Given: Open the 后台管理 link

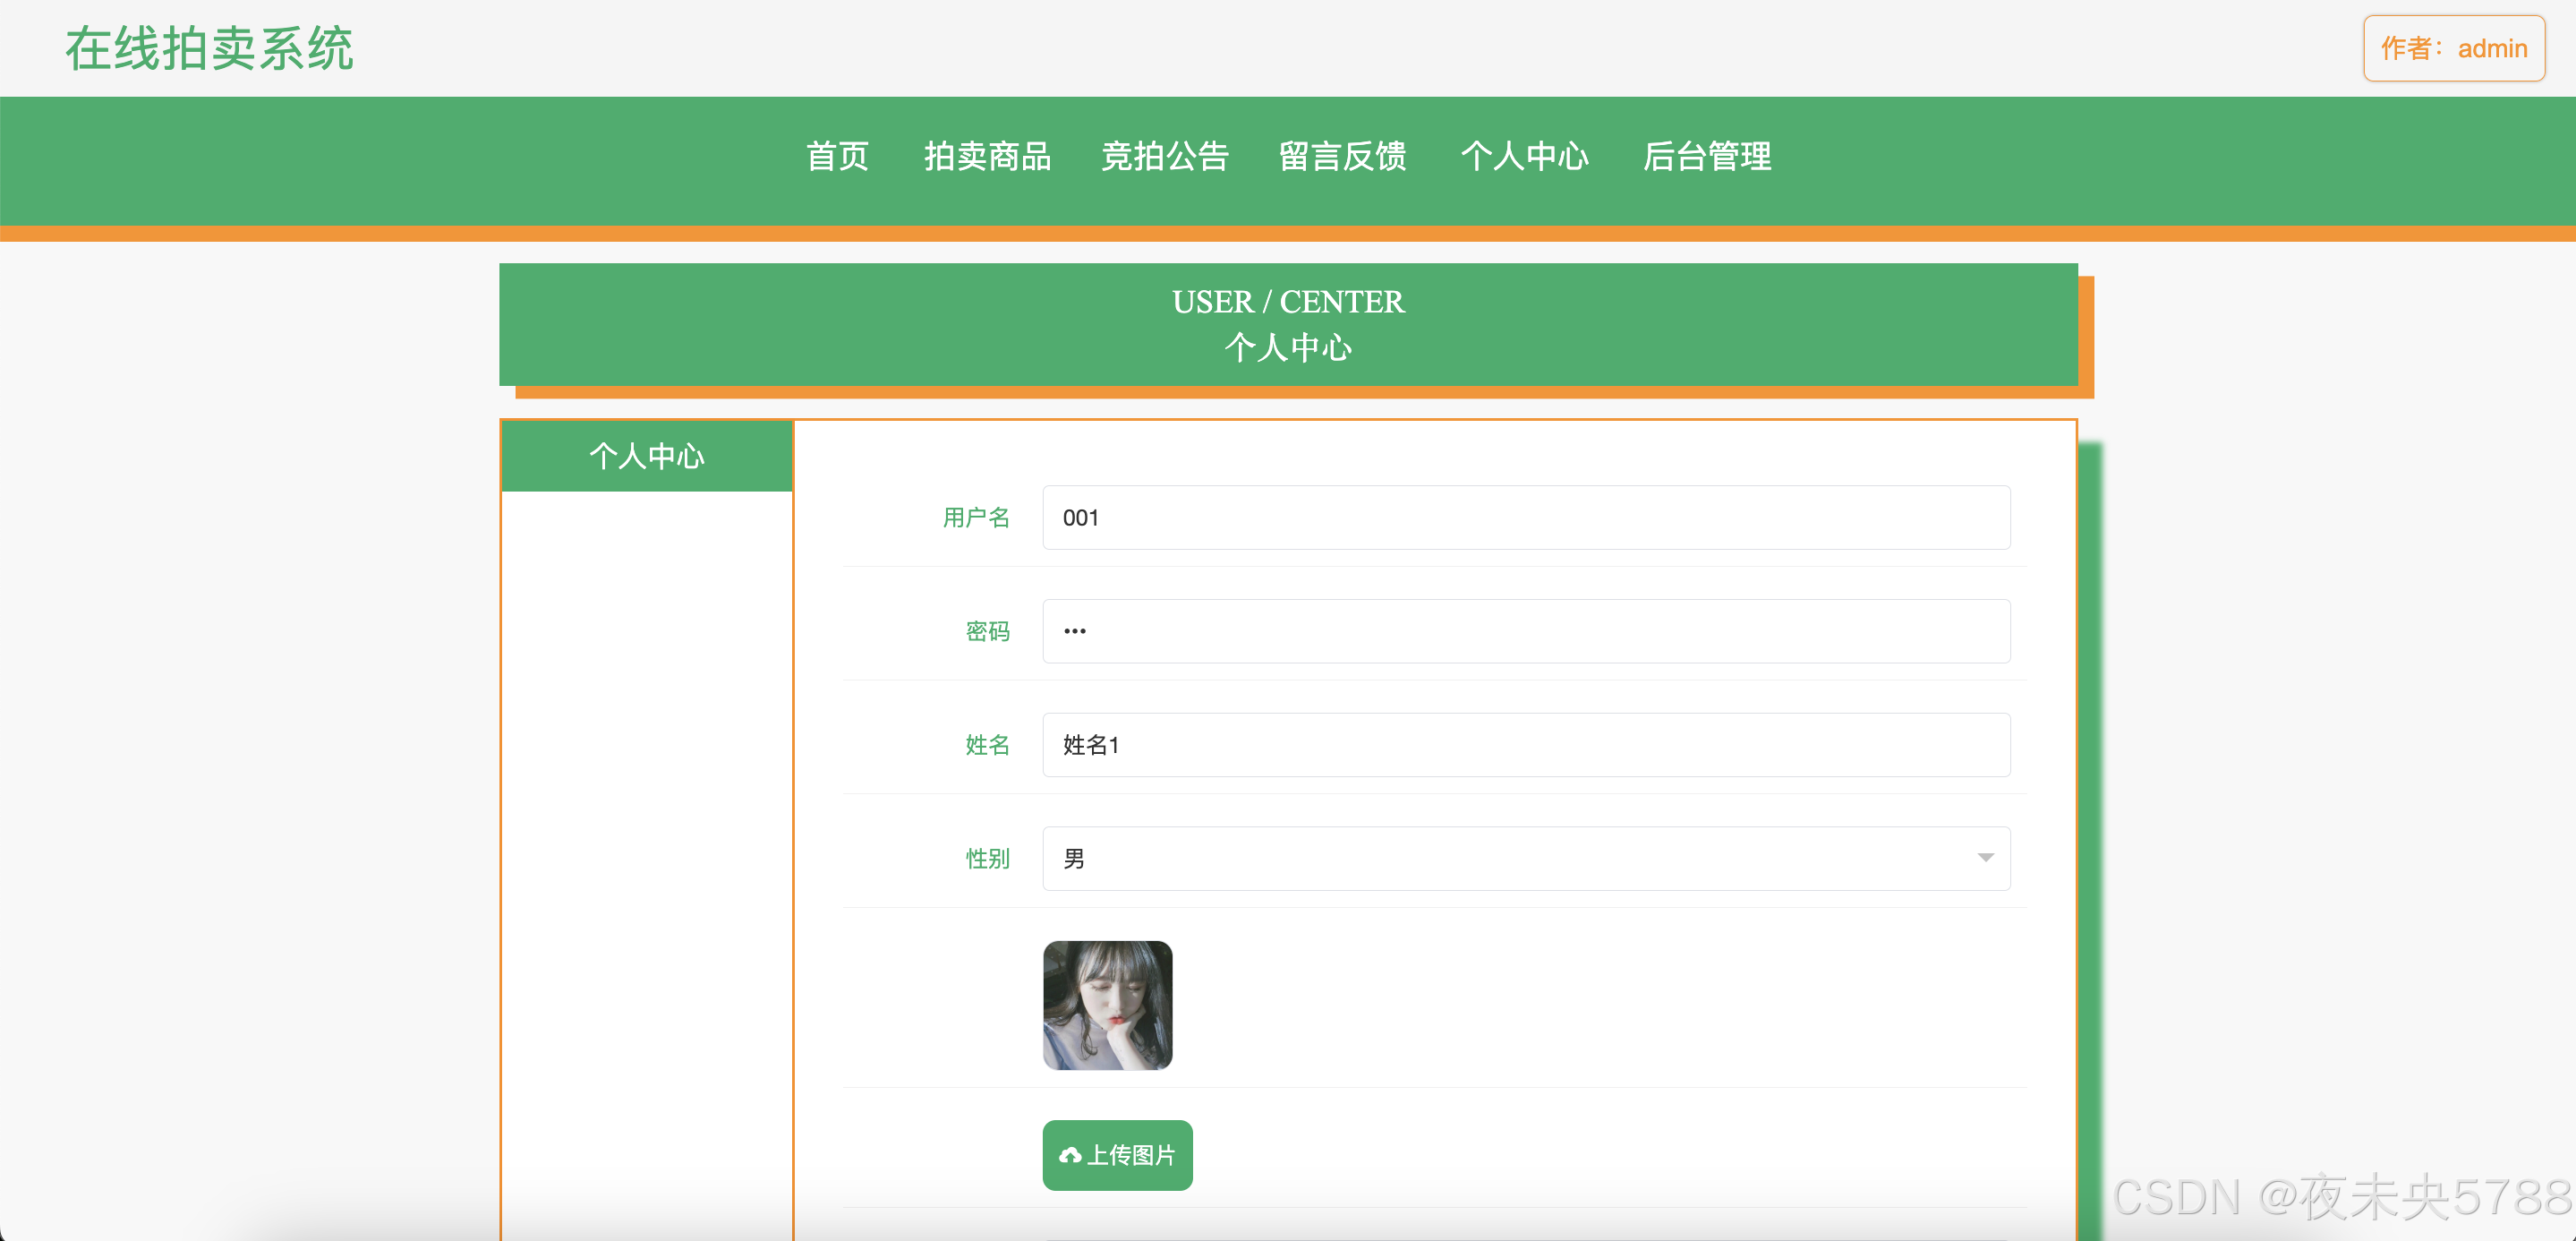Looking at the screenshot, I should click(1706, 156).
